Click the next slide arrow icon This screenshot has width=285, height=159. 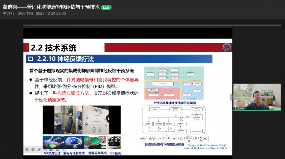click(33, 150)
